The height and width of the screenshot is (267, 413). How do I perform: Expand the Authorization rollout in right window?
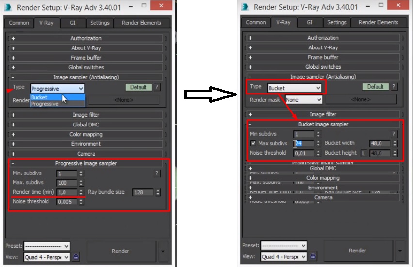pos(323,38)
